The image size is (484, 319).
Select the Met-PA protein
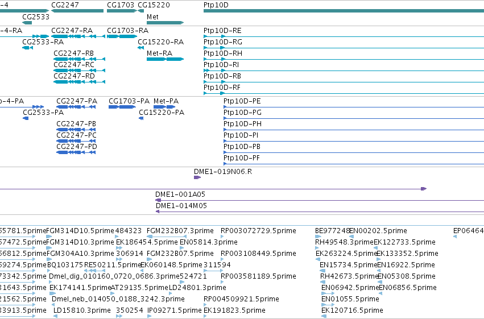(164, 107)
